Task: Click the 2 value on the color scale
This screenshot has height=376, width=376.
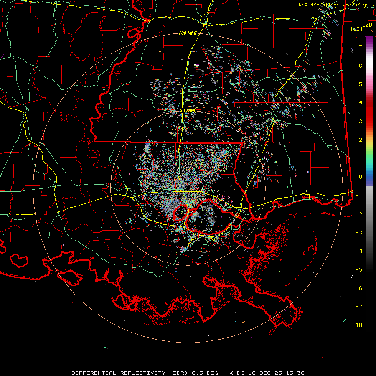Action: (361, 140)
